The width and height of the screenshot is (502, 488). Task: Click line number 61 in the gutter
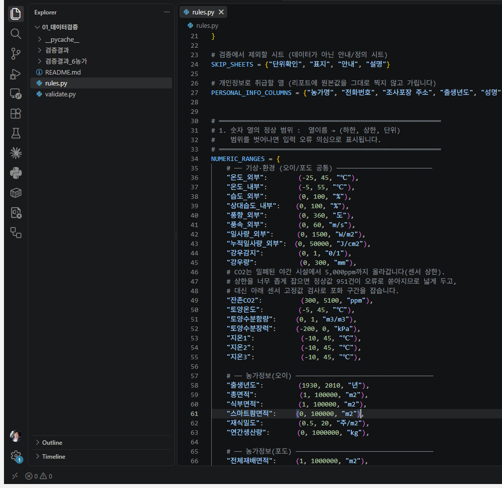coord(194,414)
